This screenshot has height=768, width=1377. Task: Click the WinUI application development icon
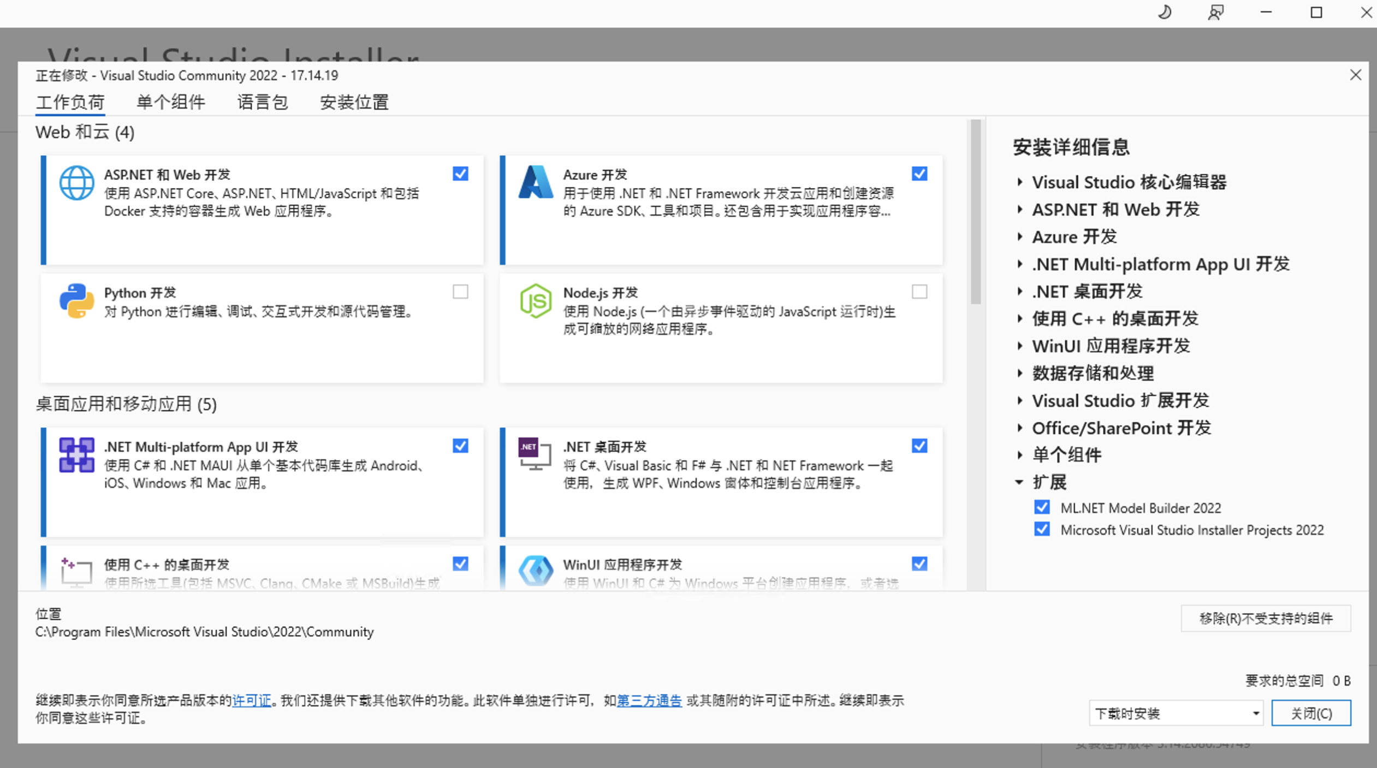click(535, 571)
